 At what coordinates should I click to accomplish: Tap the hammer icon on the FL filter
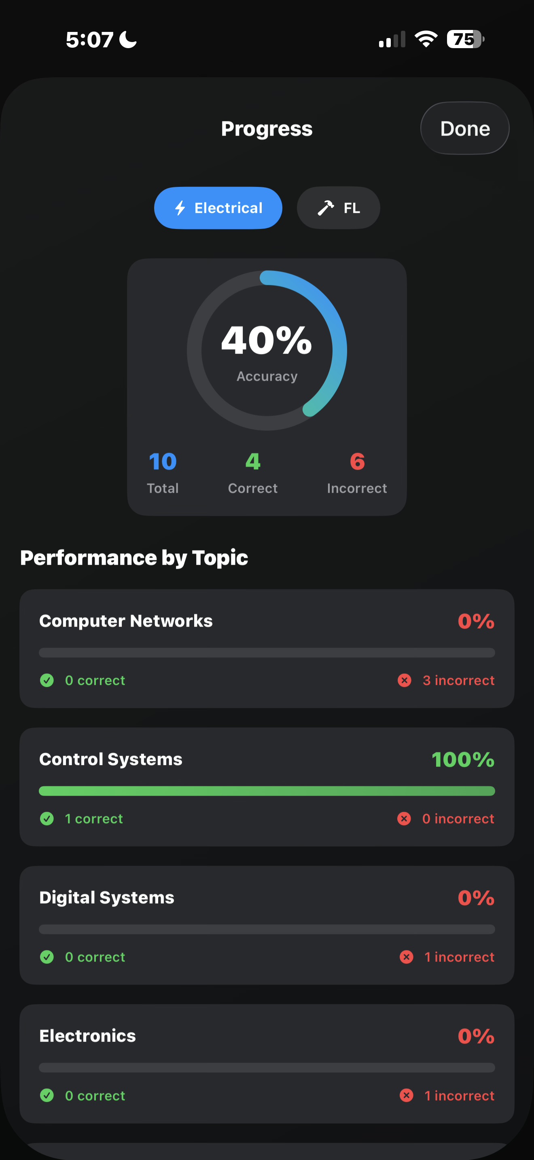(325, 207)
